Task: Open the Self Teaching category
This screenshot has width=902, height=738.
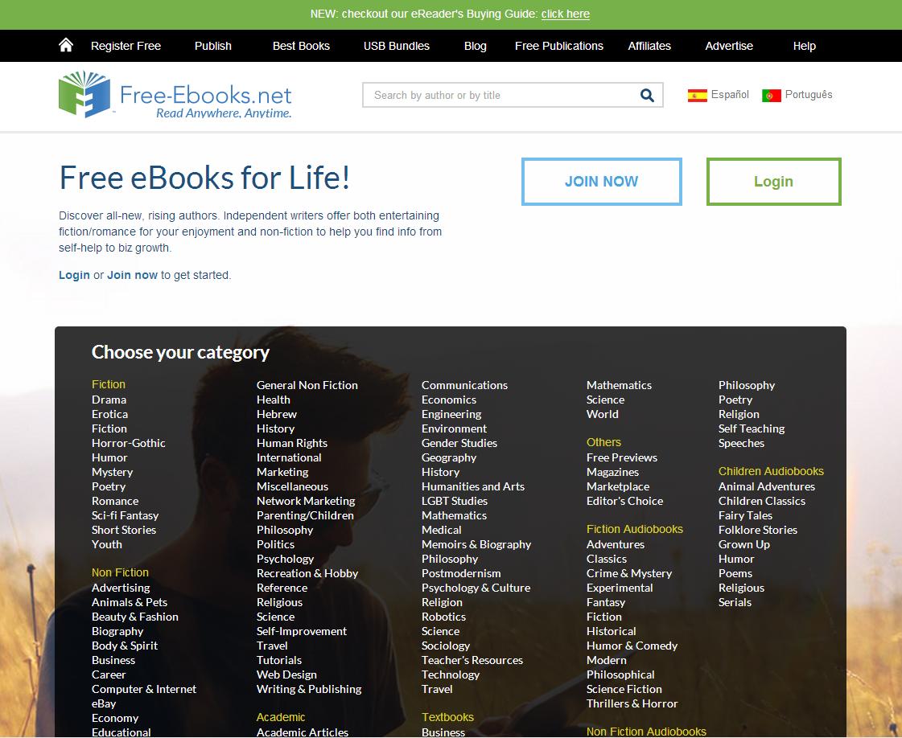Action: point(752,428)
